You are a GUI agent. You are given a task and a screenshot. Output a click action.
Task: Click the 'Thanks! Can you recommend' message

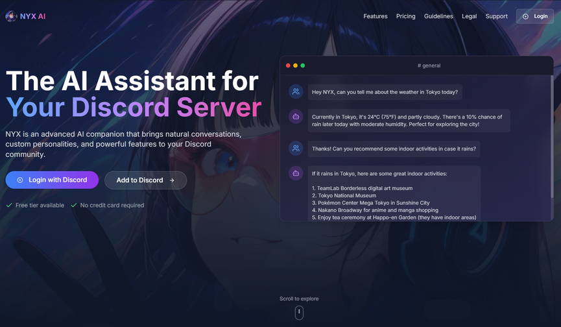tap(394, 149)
